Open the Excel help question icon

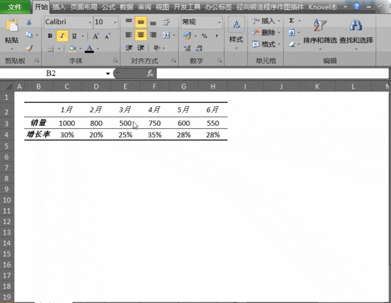[356, 7]
